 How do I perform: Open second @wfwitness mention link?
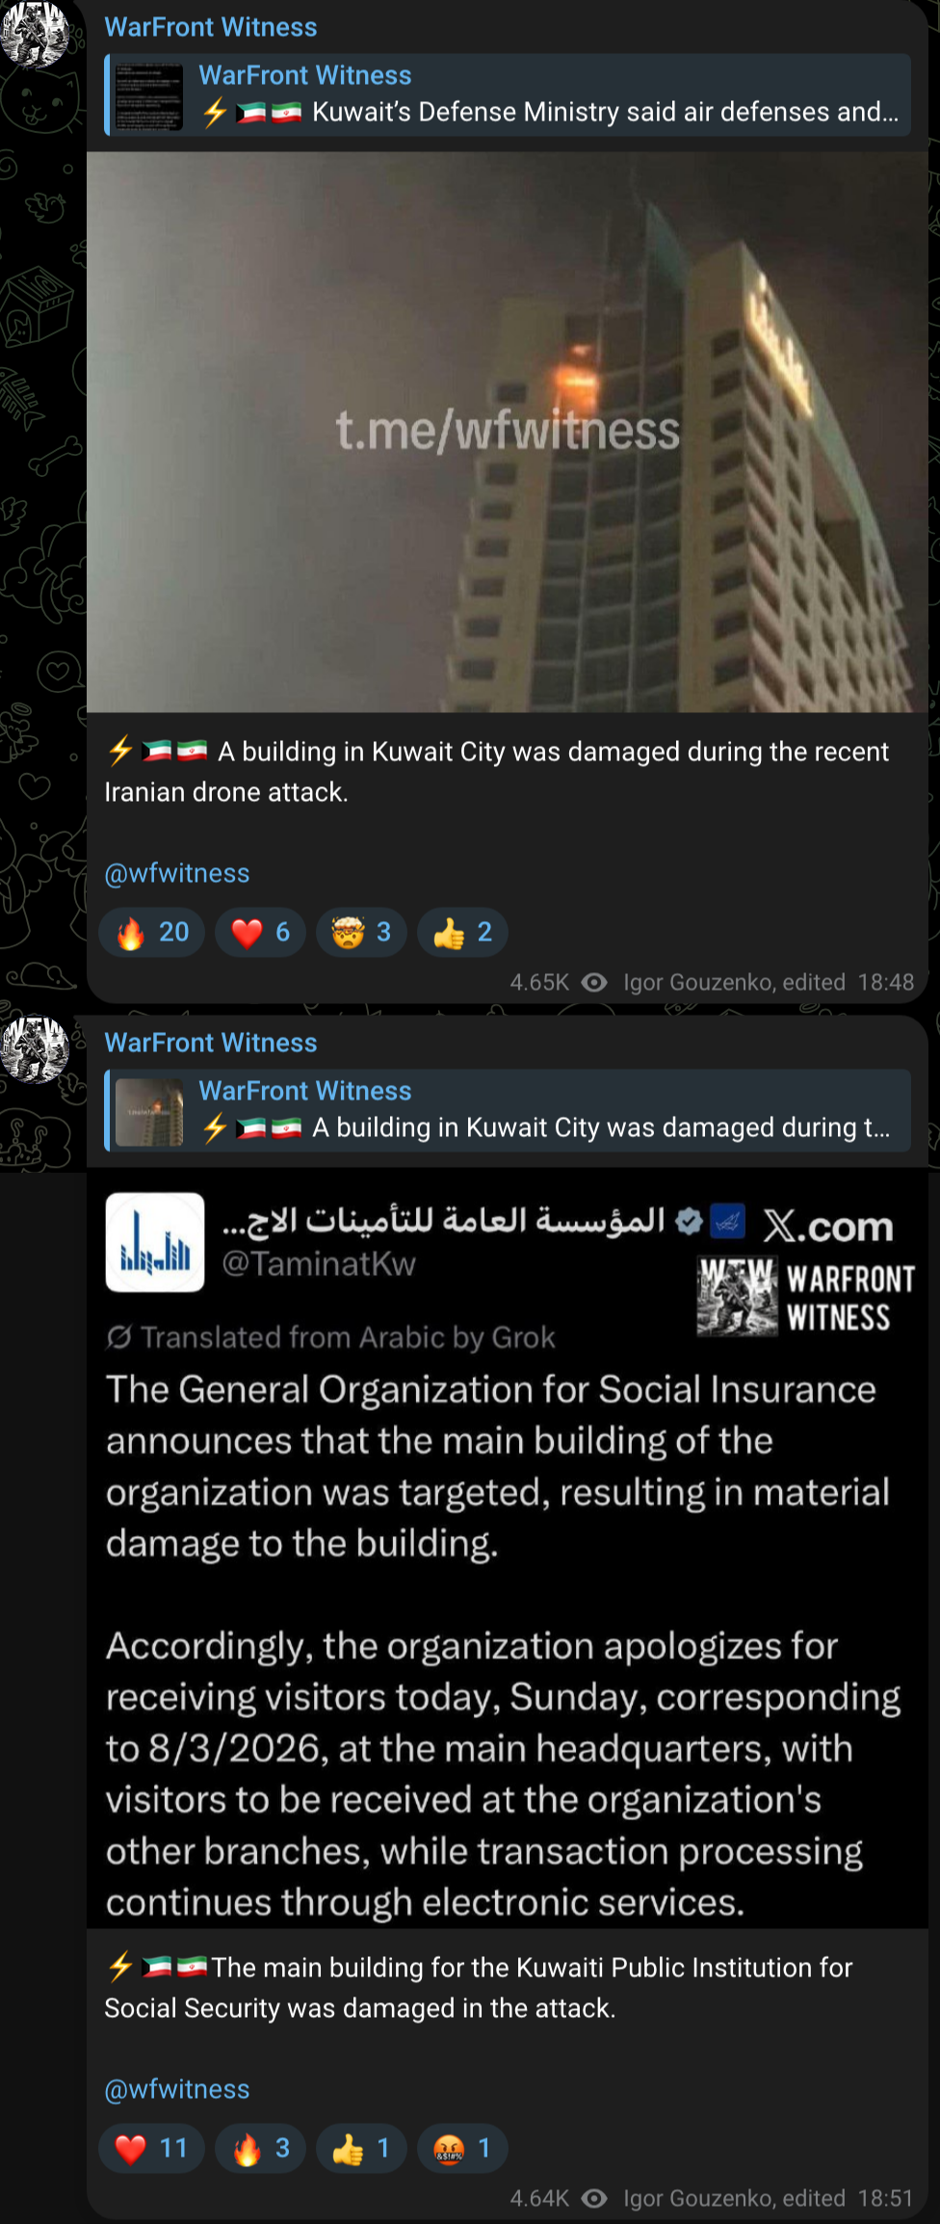pos(177,2090)
